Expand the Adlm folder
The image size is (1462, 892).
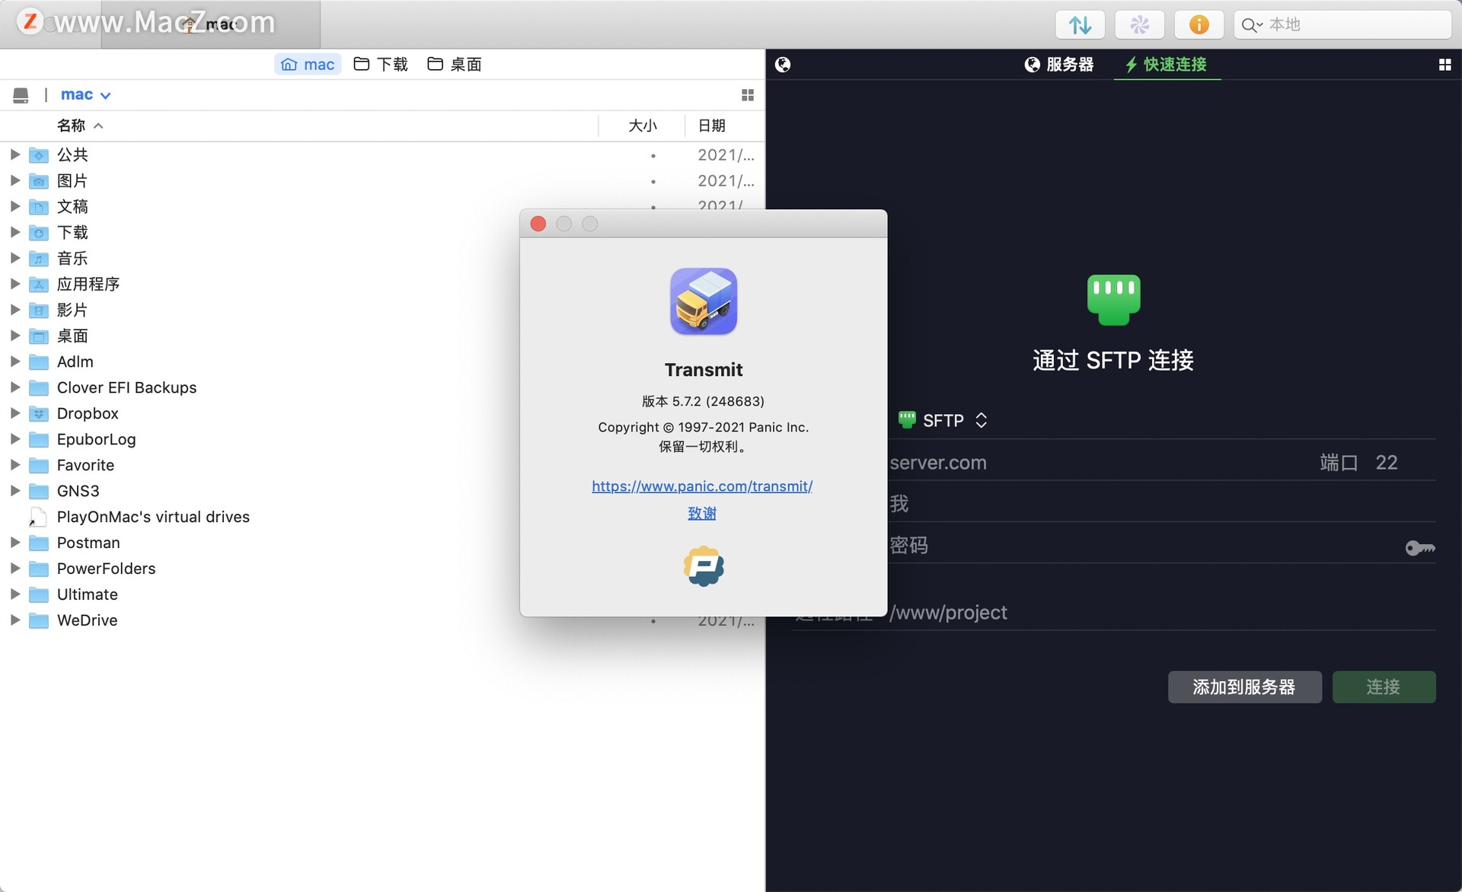point(14,362)
